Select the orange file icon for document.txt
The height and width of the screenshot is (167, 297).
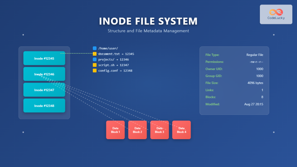(x=94, y=54)
